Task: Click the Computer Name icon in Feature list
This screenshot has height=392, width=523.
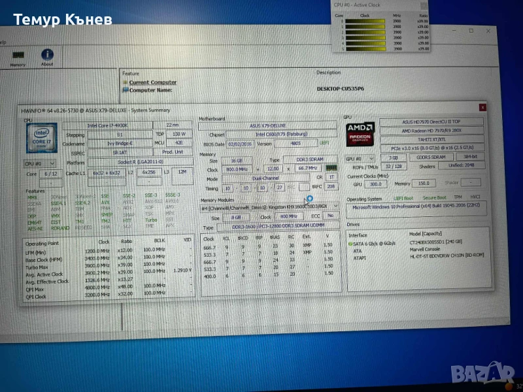Action: pos(125,90)
